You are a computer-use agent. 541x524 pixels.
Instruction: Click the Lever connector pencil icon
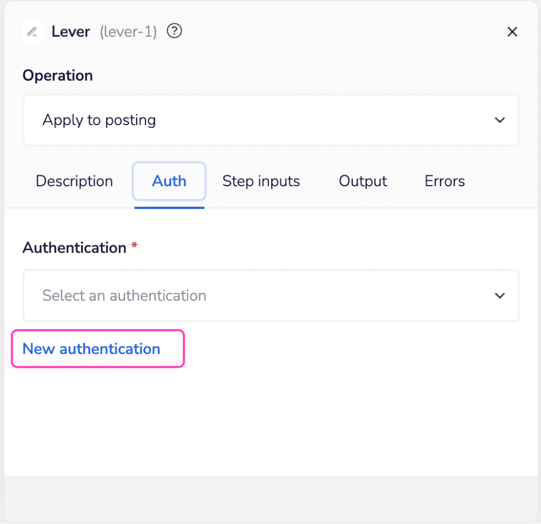point(32,31)
